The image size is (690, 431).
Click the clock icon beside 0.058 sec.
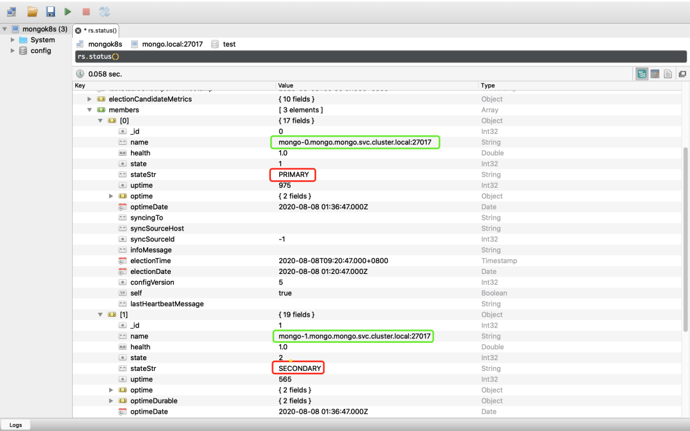click(80, 74)
